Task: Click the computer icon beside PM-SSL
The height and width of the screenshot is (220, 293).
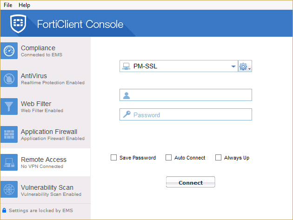Action: point(126,67)
